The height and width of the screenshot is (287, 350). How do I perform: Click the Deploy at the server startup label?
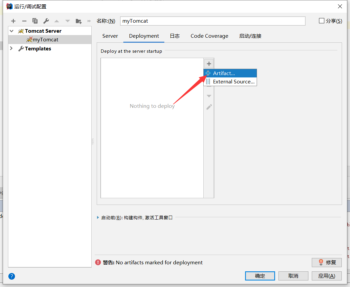(131, 51)
